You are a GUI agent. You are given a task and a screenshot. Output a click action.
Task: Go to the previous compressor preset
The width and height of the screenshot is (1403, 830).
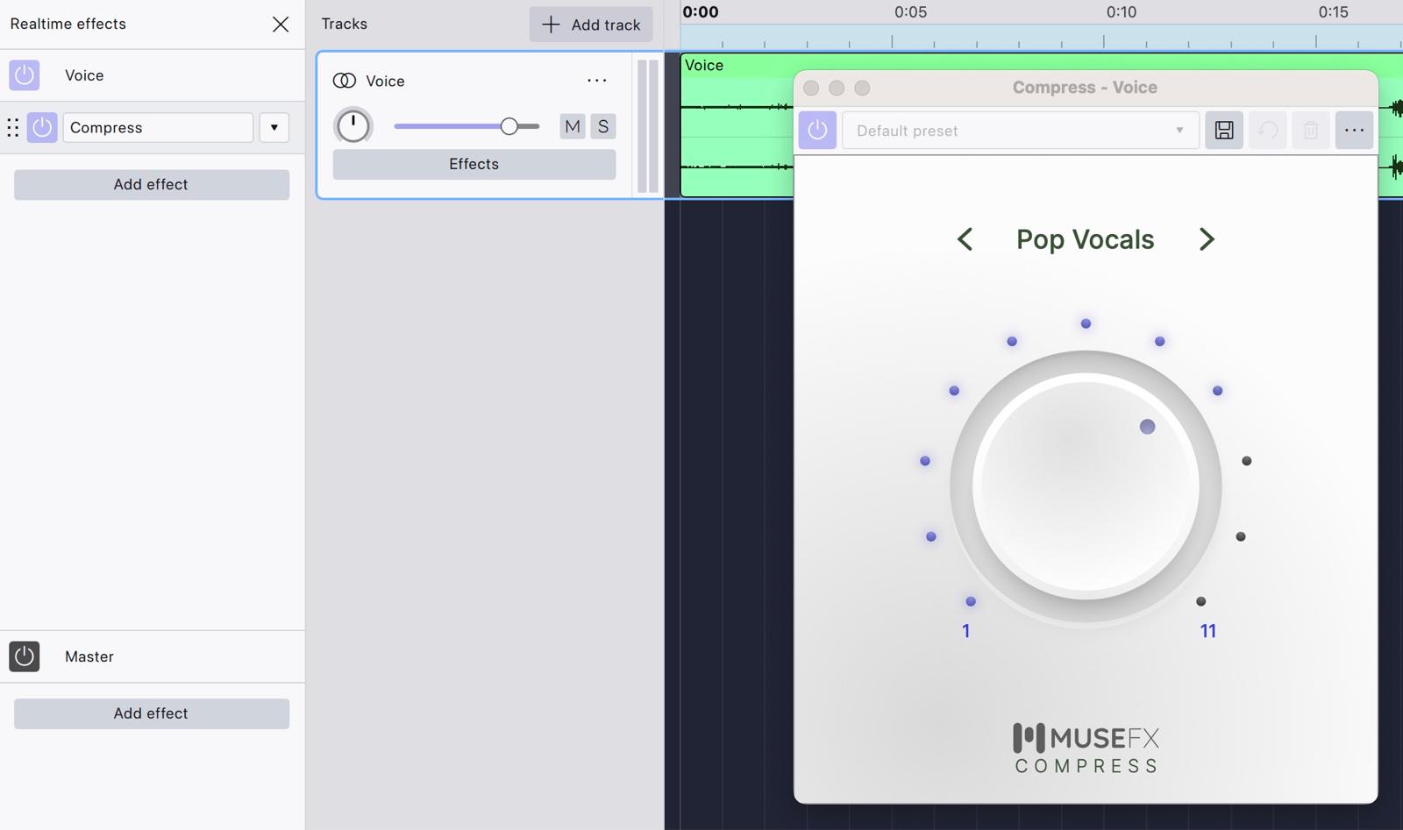coord(965,239)
